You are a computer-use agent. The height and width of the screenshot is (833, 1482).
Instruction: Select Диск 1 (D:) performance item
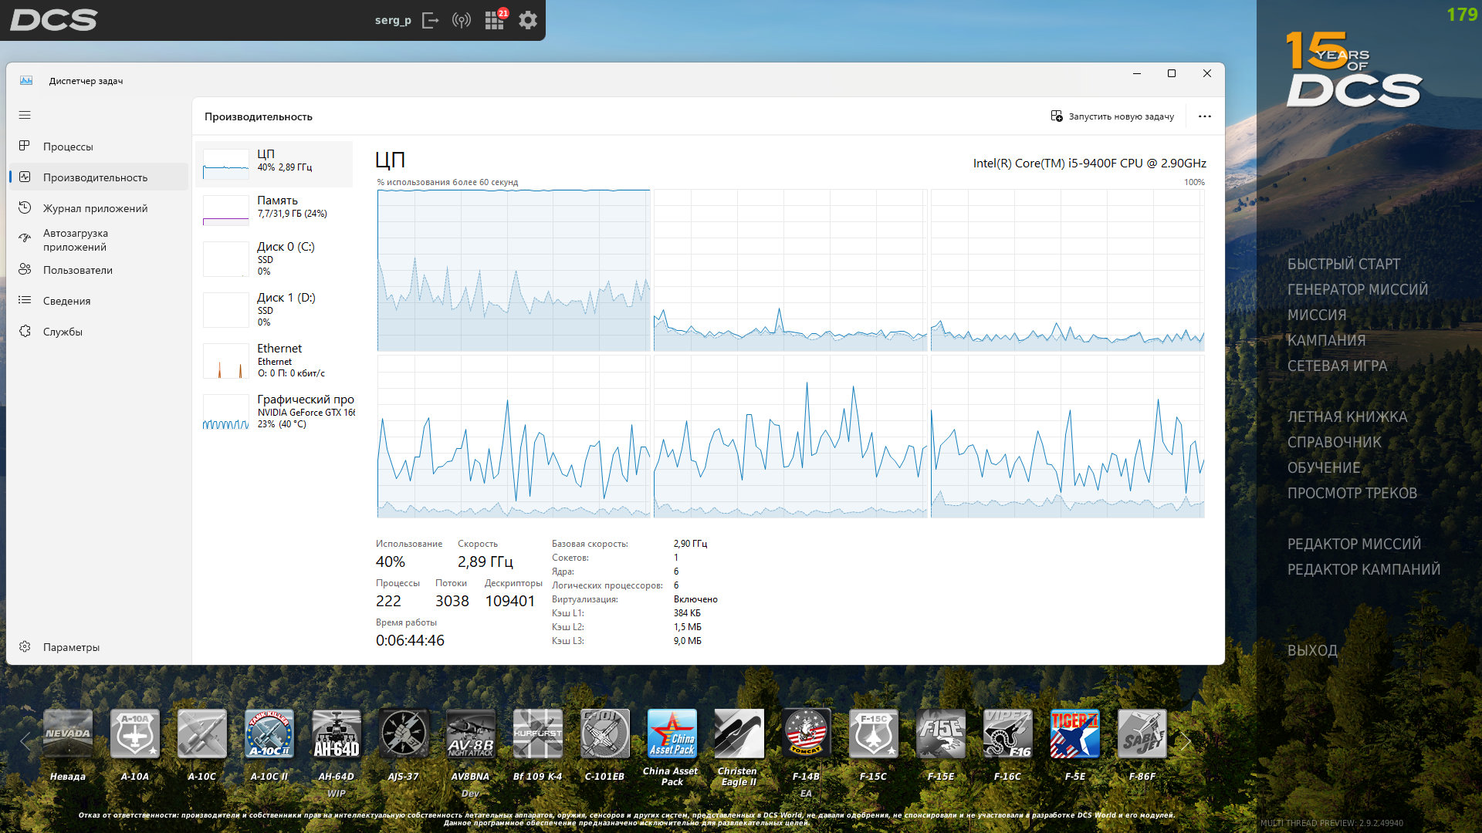point(275,310)
